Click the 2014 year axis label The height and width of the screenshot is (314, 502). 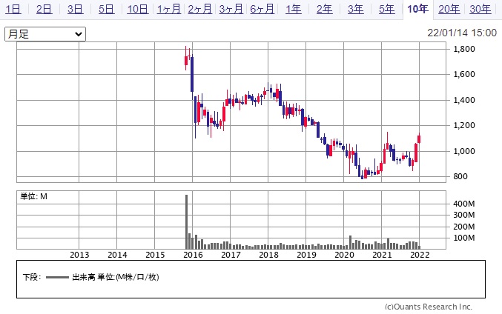point(117,255)
